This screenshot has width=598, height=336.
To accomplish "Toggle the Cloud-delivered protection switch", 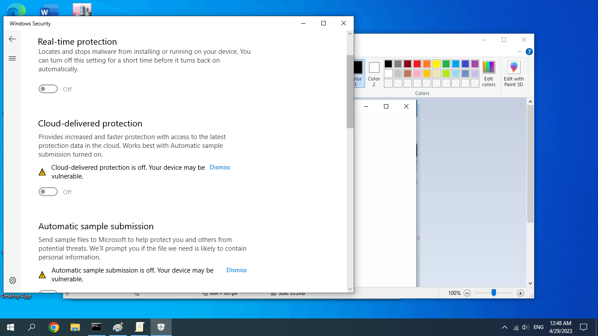I will point(48,192).
